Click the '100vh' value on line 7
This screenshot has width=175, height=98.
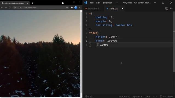coord(113,37)
